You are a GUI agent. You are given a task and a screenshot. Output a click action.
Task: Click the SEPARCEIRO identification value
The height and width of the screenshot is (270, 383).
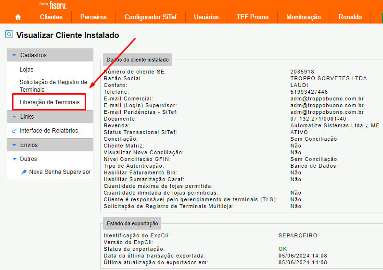pos(298,235)
